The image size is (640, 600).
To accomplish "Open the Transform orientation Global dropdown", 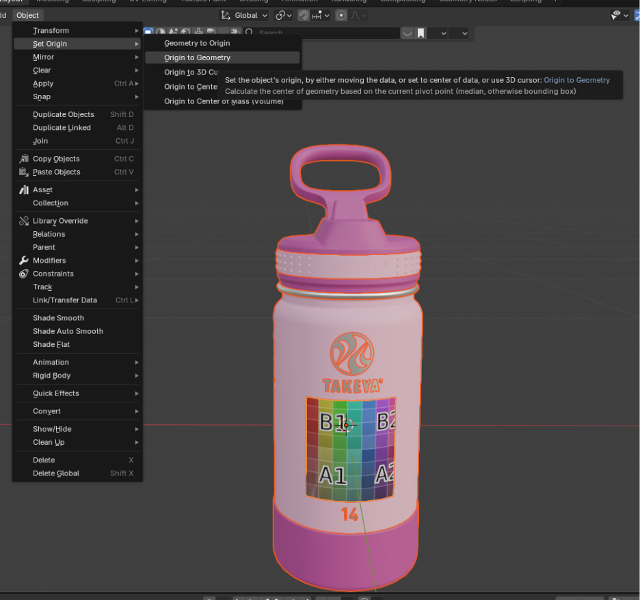I will point(244,16).
